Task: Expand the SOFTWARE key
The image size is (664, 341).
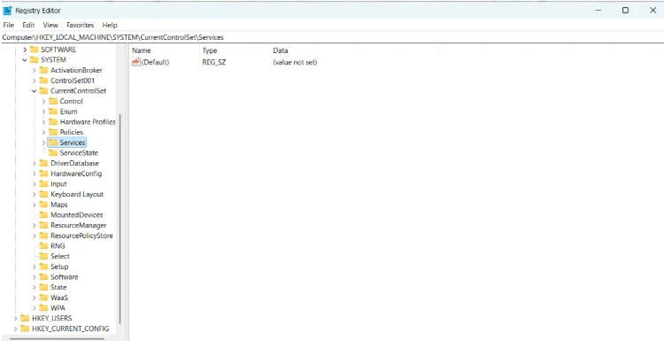Action: click(x=25, y=50)
